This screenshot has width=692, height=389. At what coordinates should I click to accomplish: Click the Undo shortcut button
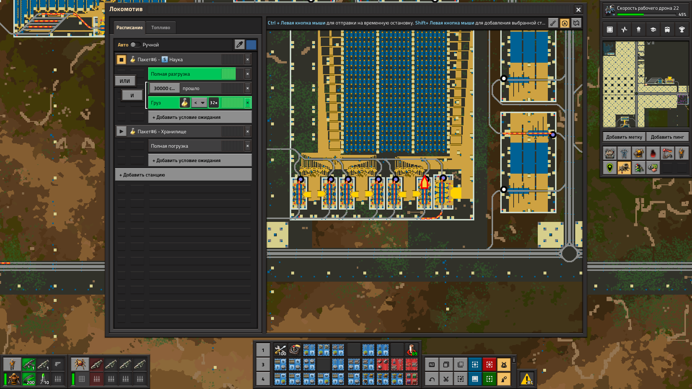coord(432,379)
